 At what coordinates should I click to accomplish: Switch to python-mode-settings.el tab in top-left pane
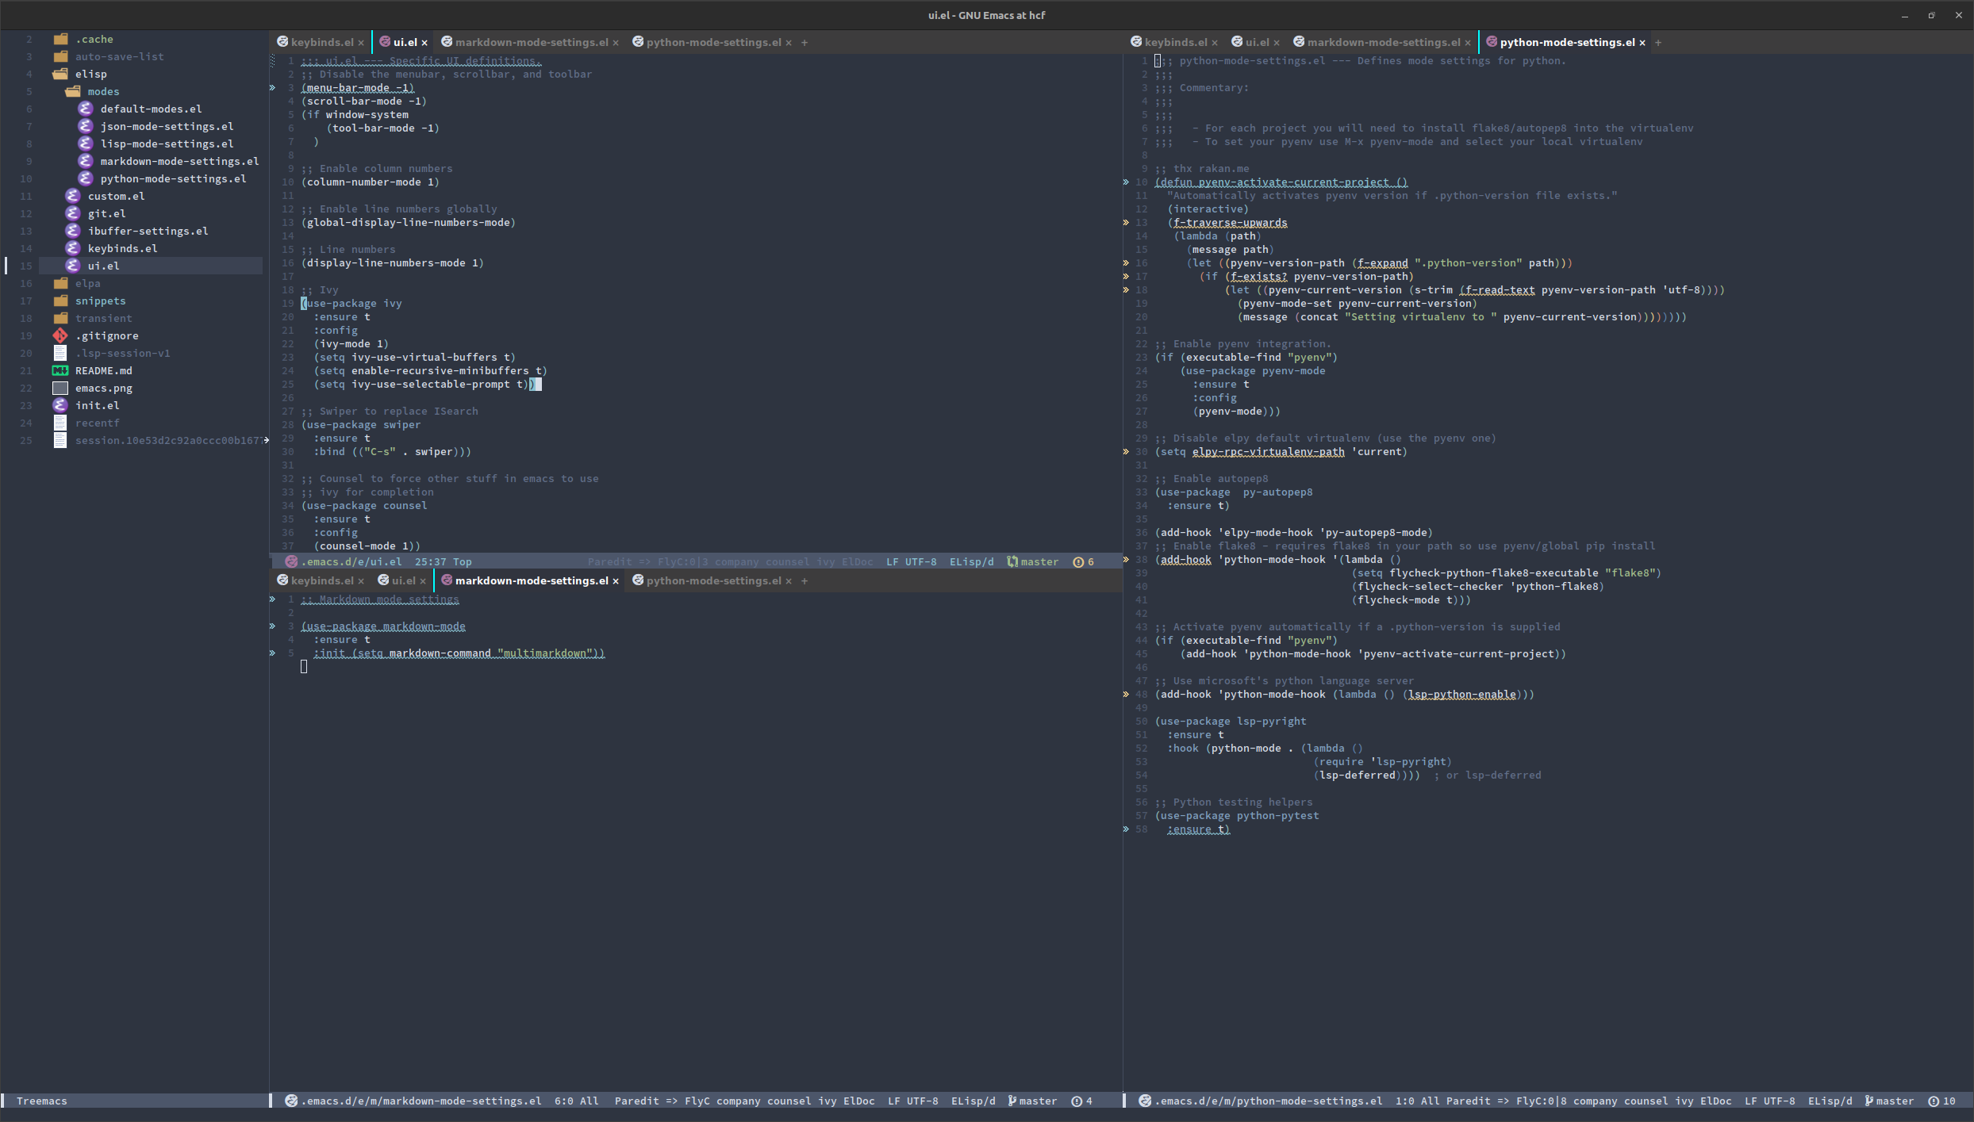tap(713, 42)
